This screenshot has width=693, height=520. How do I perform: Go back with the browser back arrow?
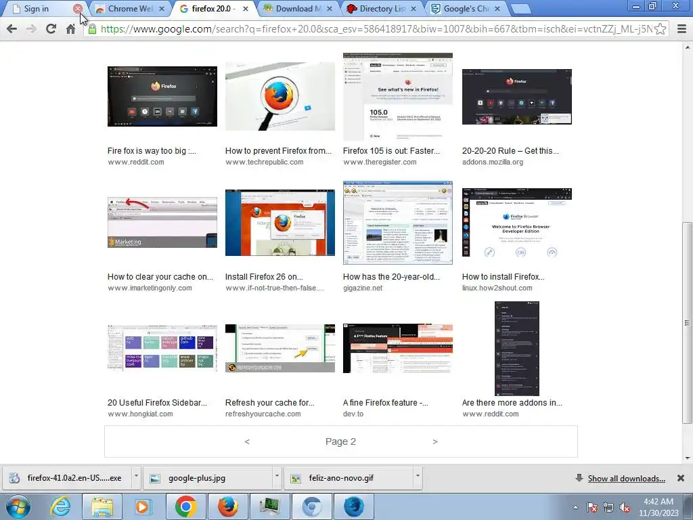pos(12,28)
